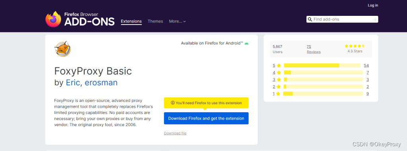Click the rating number 3 link
407x151 pixels.
274,80
